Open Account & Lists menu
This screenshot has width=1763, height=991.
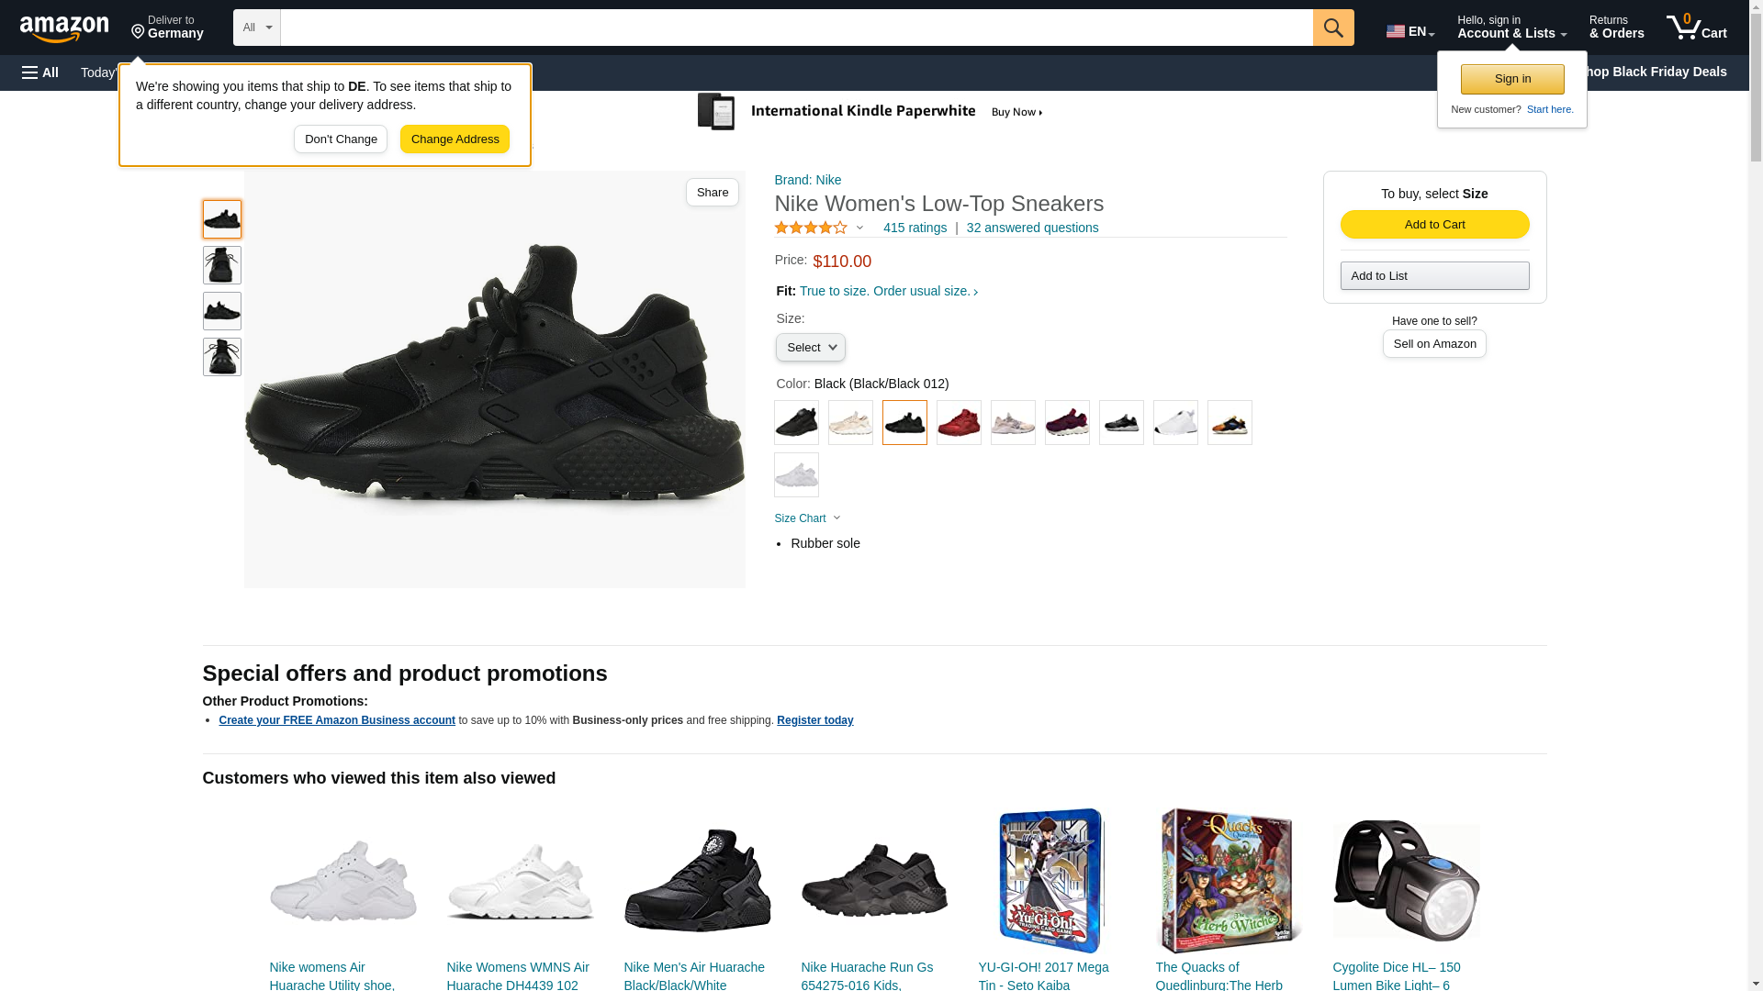[1510, 28]
